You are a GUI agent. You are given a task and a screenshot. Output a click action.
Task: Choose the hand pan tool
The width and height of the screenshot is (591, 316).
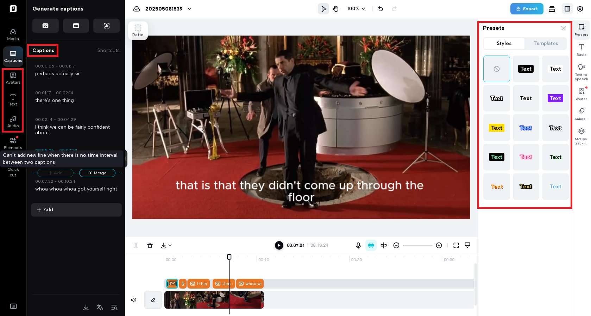point(336,9)
